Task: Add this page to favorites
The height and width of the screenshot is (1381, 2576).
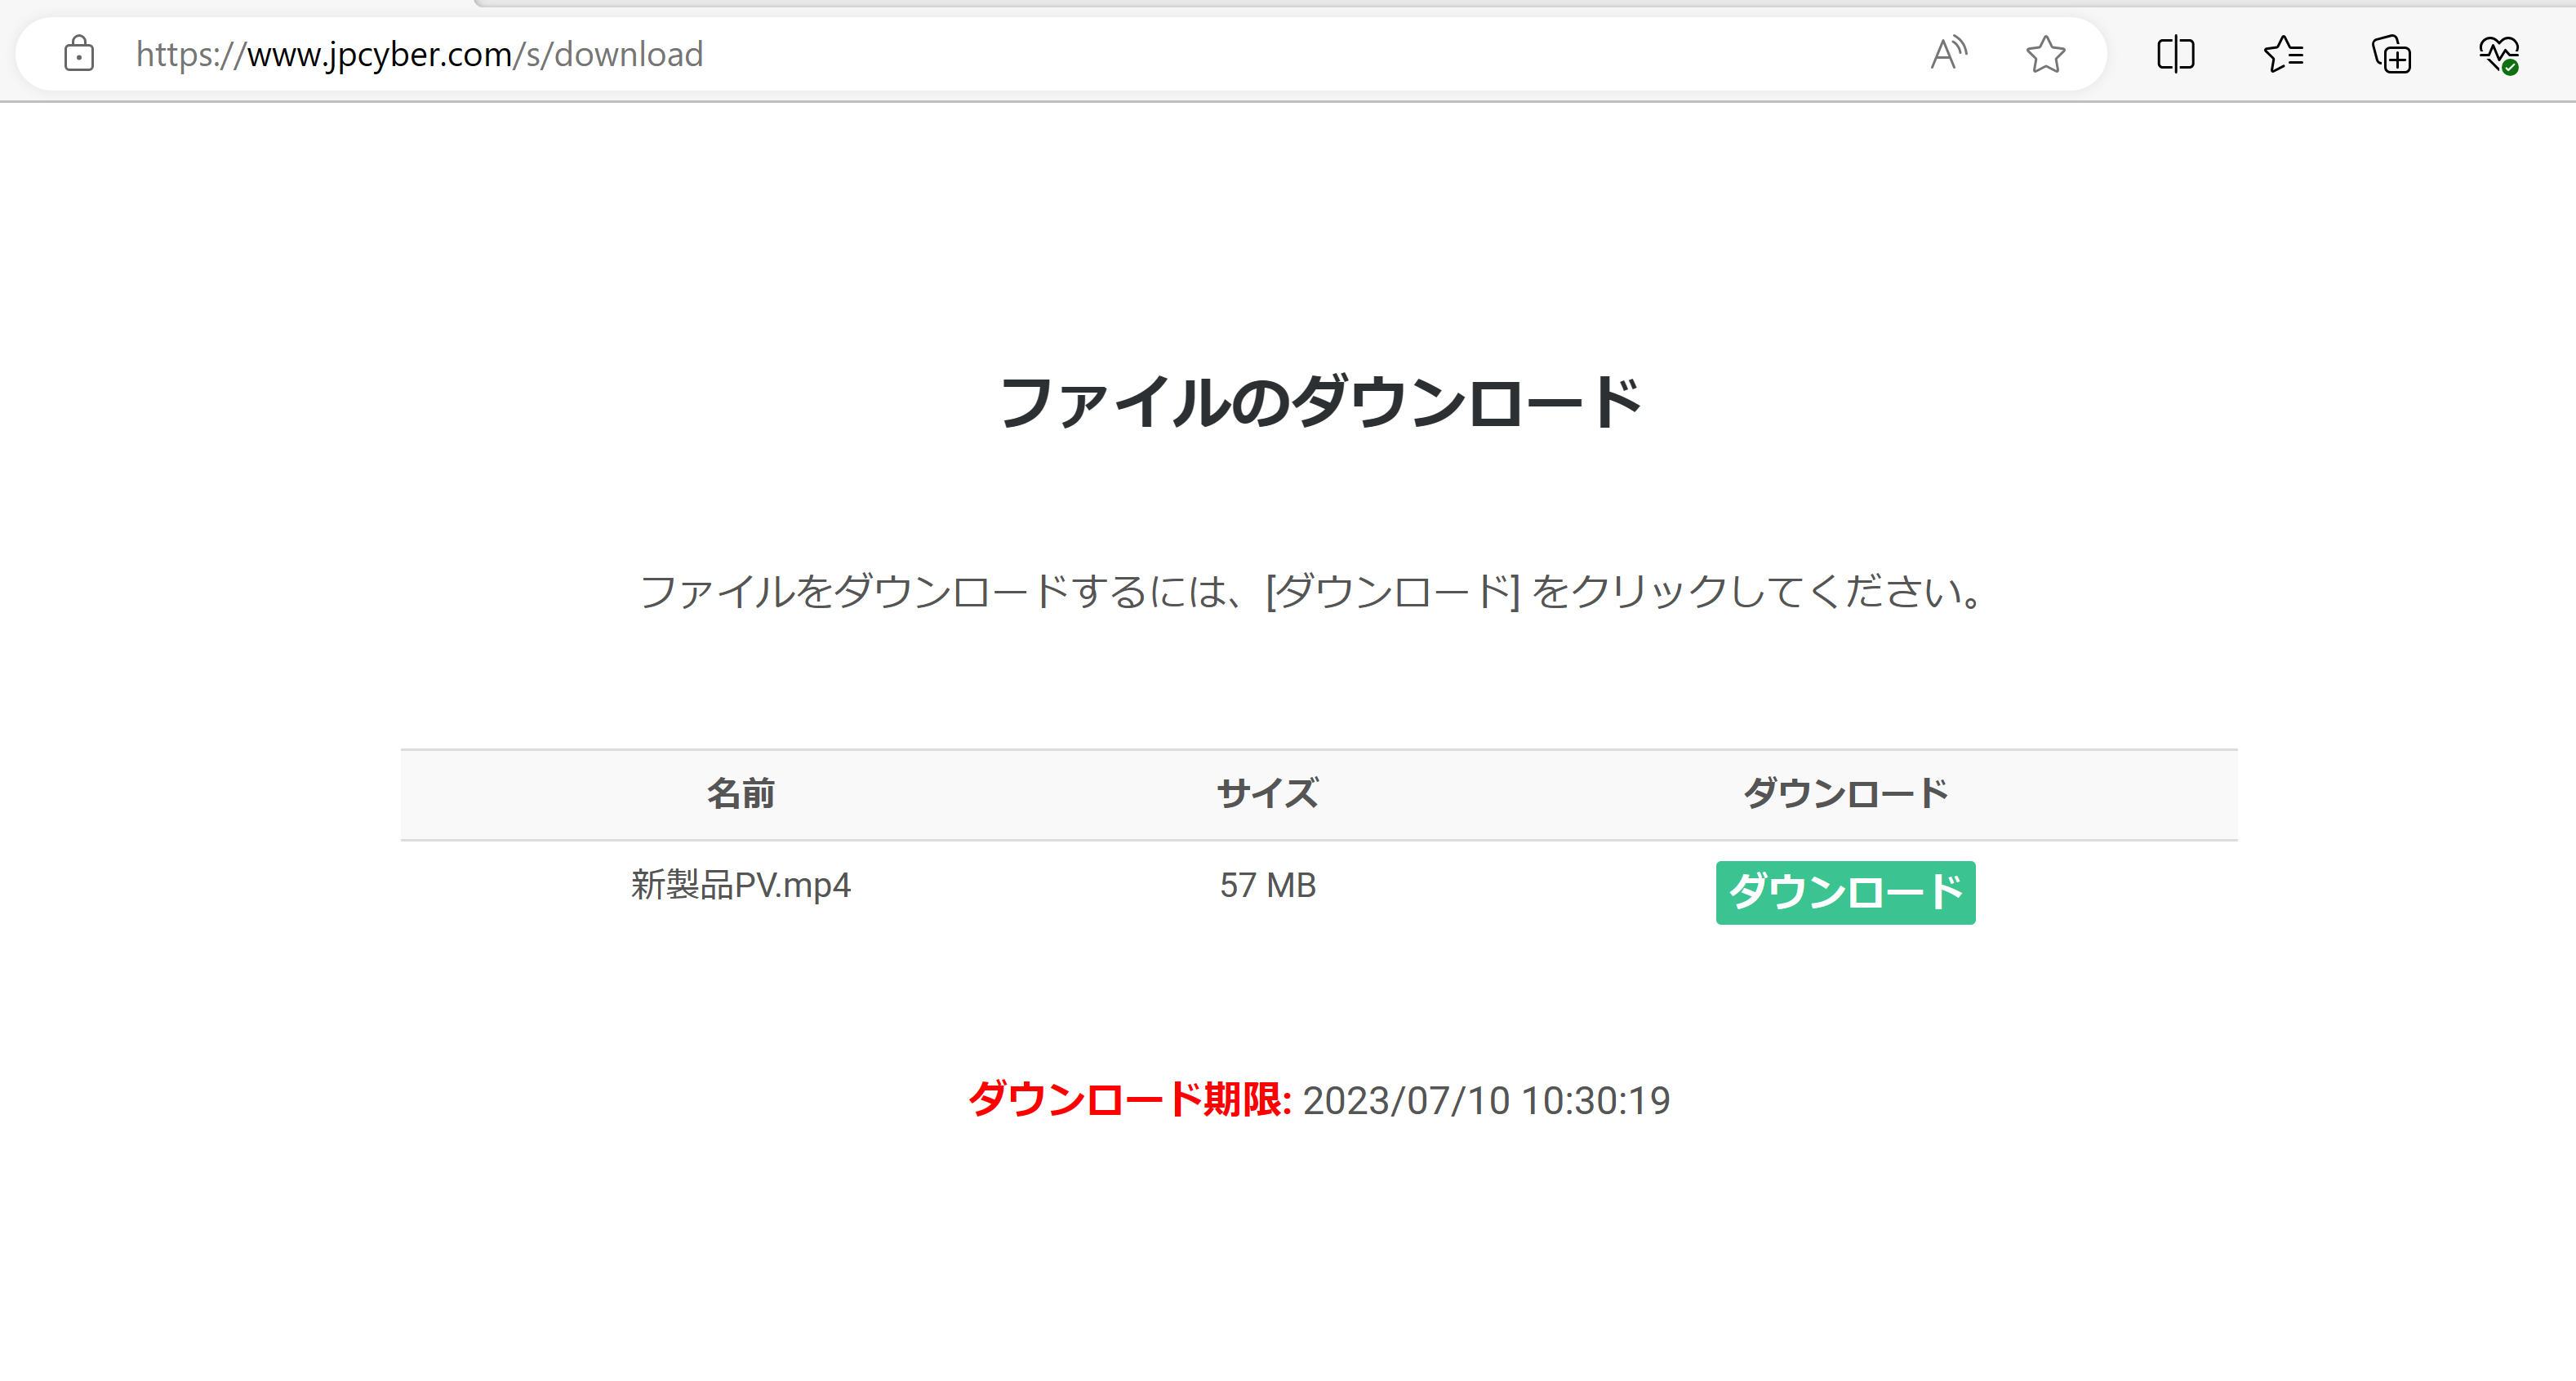Action: click(2045, 54)
